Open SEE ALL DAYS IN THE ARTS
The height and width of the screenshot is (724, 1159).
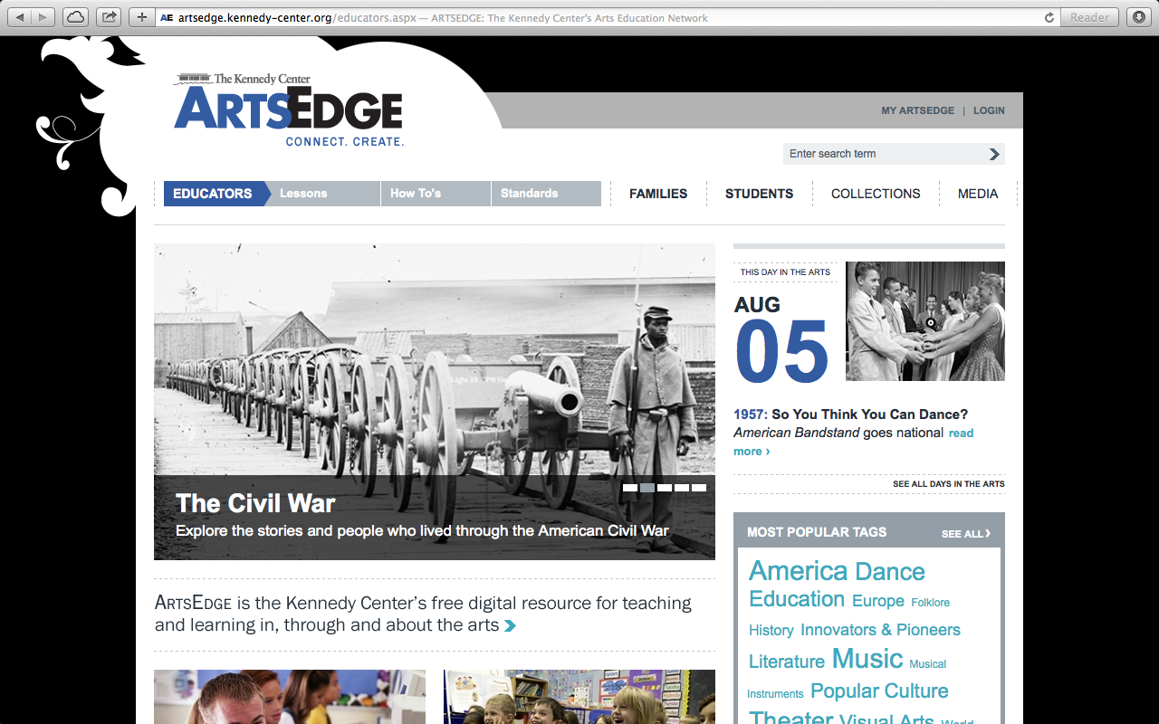coord(949,484)
